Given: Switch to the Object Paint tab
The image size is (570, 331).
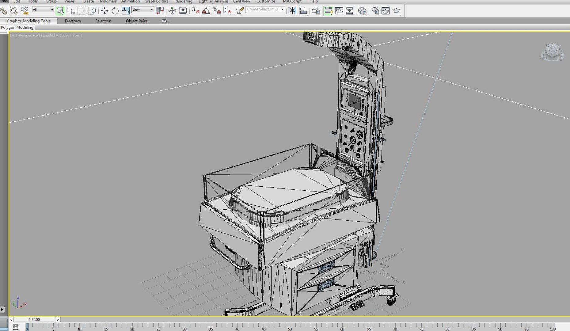Looking at the screenshot, I should 137,21.
